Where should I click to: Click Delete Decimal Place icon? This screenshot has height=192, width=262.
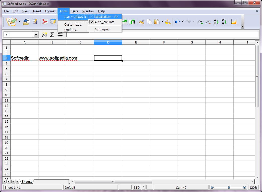tap(208, 22)
